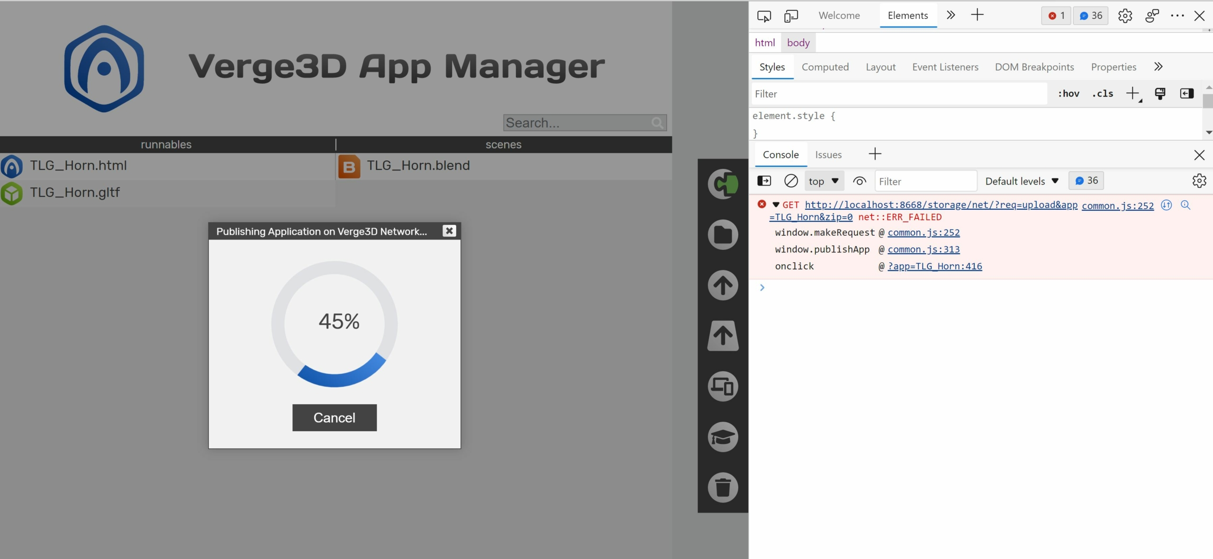Screen dimensions: 1213x559
Task: Open the Layout tab
Action: pos(880,67)
